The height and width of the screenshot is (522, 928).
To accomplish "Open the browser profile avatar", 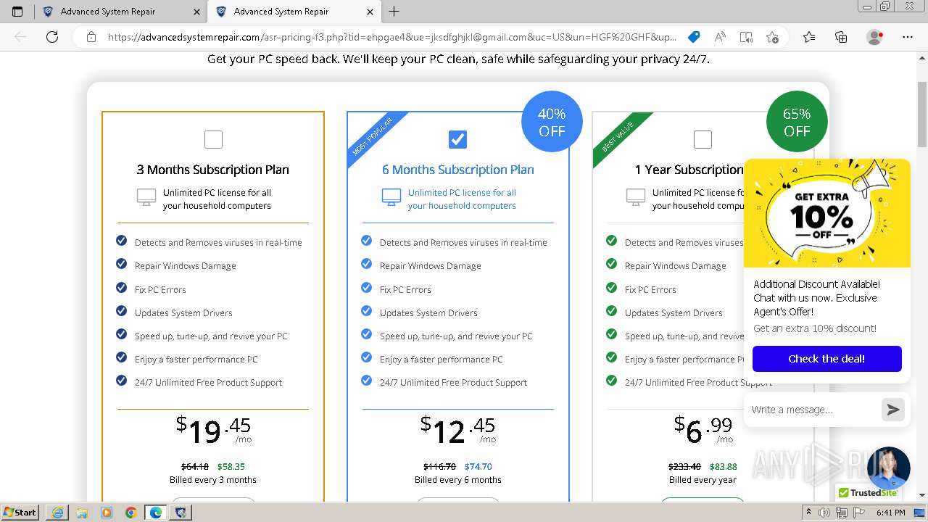I will 875,37.
